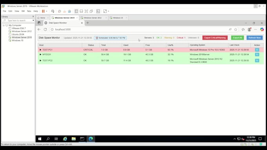267x150 pixels.
Task: Open the Help menu
Action: (36, 11)
